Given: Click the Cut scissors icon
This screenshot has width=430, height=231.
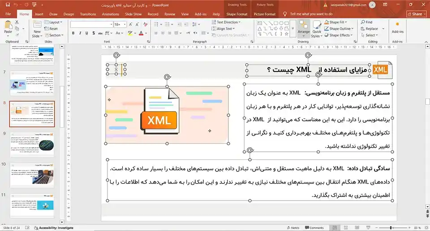Looking at the screenshot, I should (x=17, y=22).
